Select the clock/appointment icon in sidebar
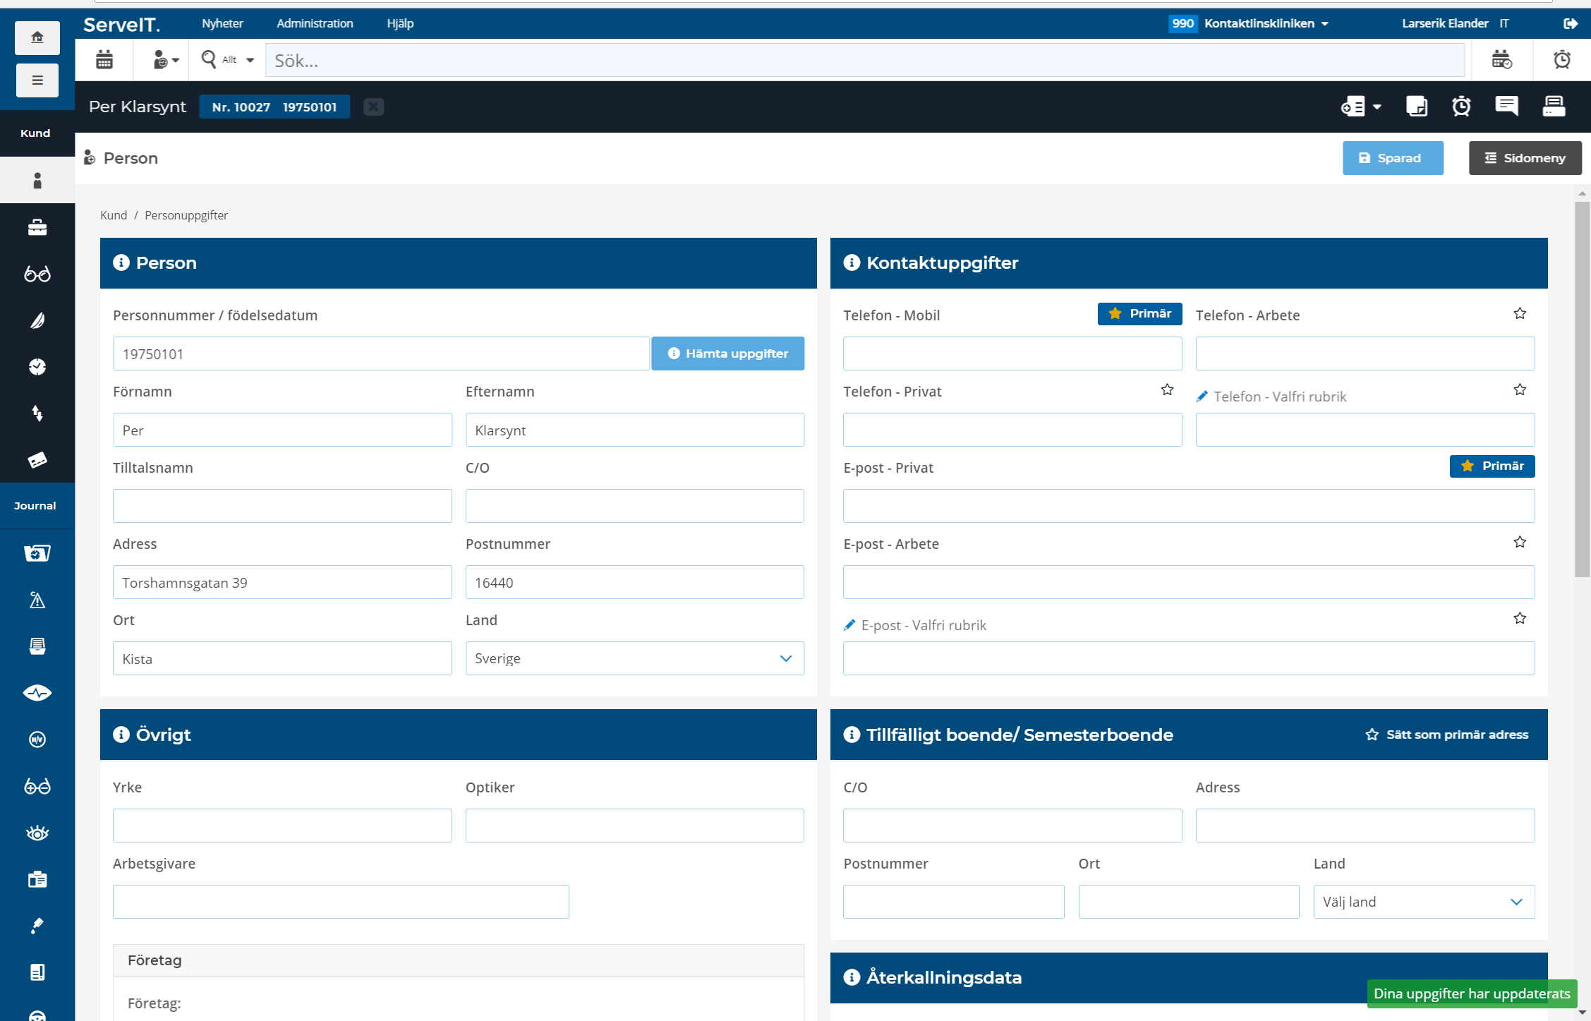The image size is (1591, 1021). coord(34,367)
